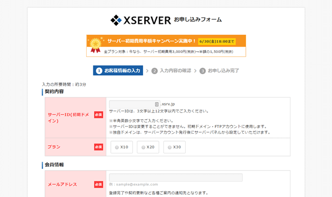Click the 必須 badge next to メールアドレス

[99, 185]
